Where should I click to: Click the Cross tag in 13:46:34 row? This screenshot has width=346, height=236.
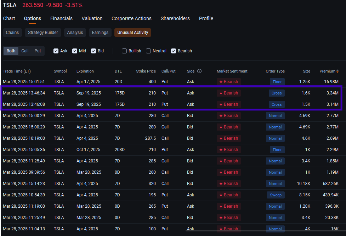pos(277,93)
